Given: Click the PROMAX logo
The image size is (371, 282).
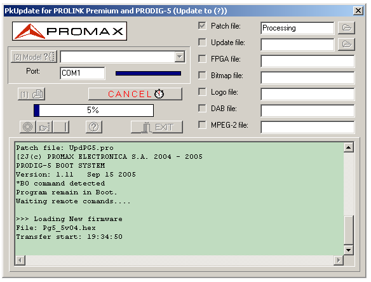Looking at the screenshot, I should [70, 31].
